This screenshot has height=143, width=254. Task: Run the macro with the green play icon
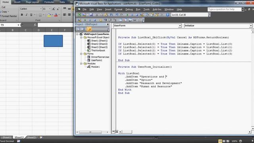click(x=127, y=15)
